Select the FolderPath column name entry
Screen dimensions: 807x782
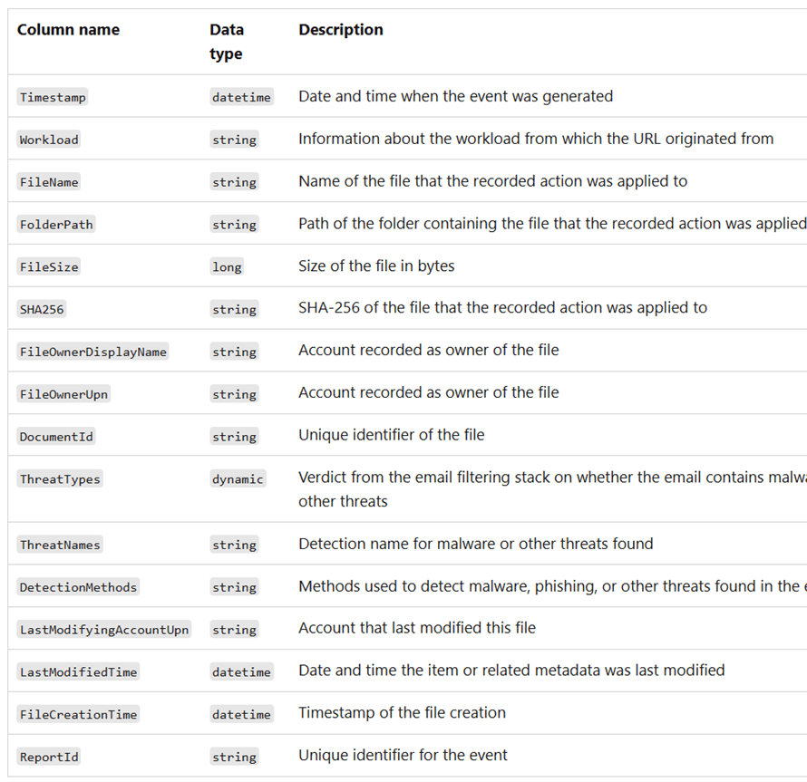(56, 225)
